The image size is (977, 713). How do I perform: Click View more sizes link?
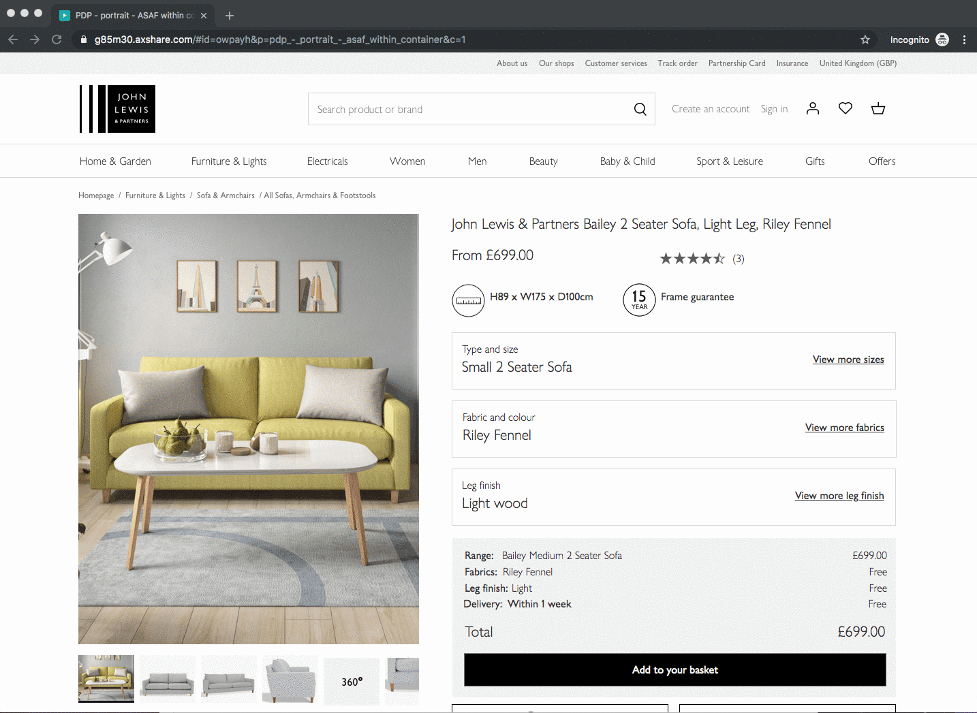[x=848, y=360]
